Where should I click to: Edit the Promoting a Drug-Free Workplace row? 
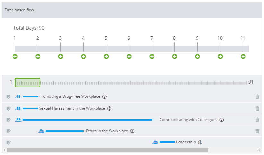click(x=9, y=97)
